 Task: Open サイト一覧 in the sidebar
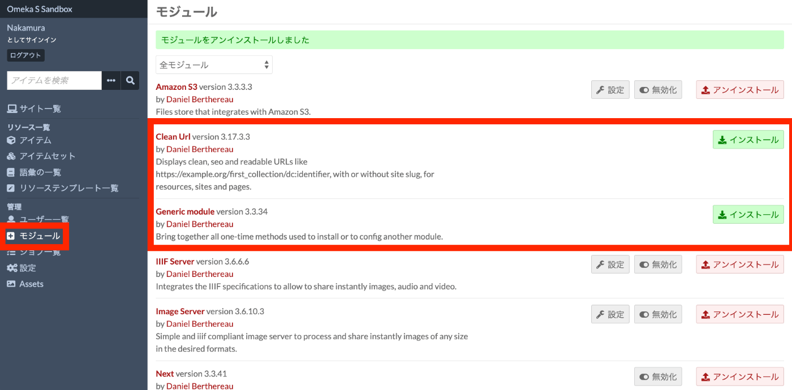coord(34,109)
